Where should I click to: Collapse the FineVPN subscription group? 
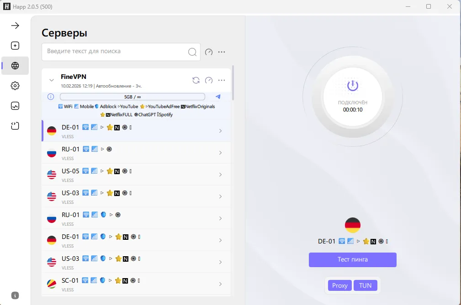pos(52,80)
